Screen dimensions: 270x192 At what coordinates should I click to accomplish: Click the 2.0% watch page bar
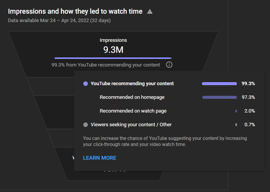[236, 111]
